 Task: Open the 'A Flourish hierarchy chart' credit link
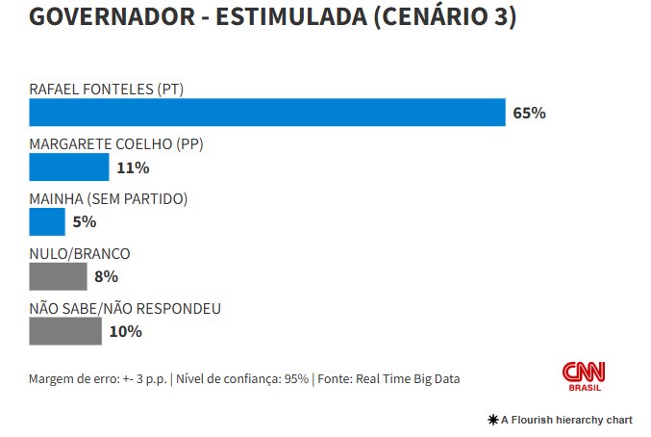(566, 420)
